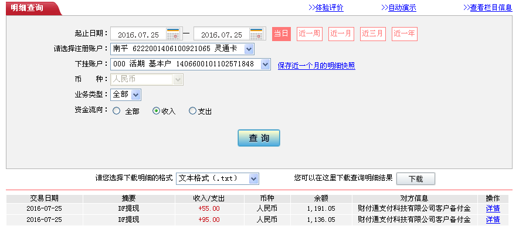Screen dimensions: 519x226
Task: Choose the 近三月 date range
Action: 373,34
